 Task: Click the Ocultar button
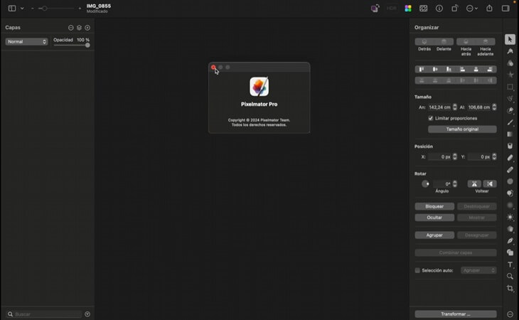[434, 218]
